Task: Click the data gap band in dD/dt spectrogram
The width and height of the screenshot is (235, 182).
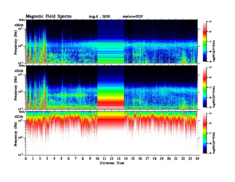Action: point(111,87)
